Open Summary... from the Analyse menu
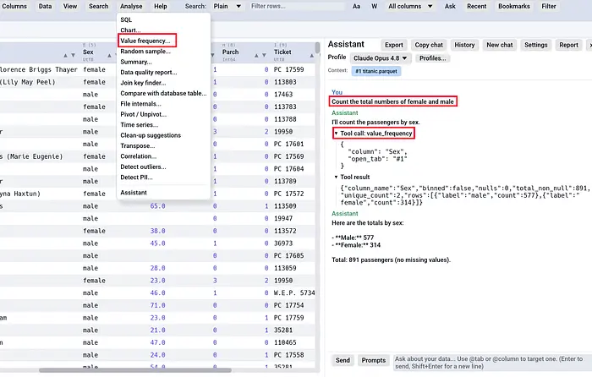 click(163, 62)
